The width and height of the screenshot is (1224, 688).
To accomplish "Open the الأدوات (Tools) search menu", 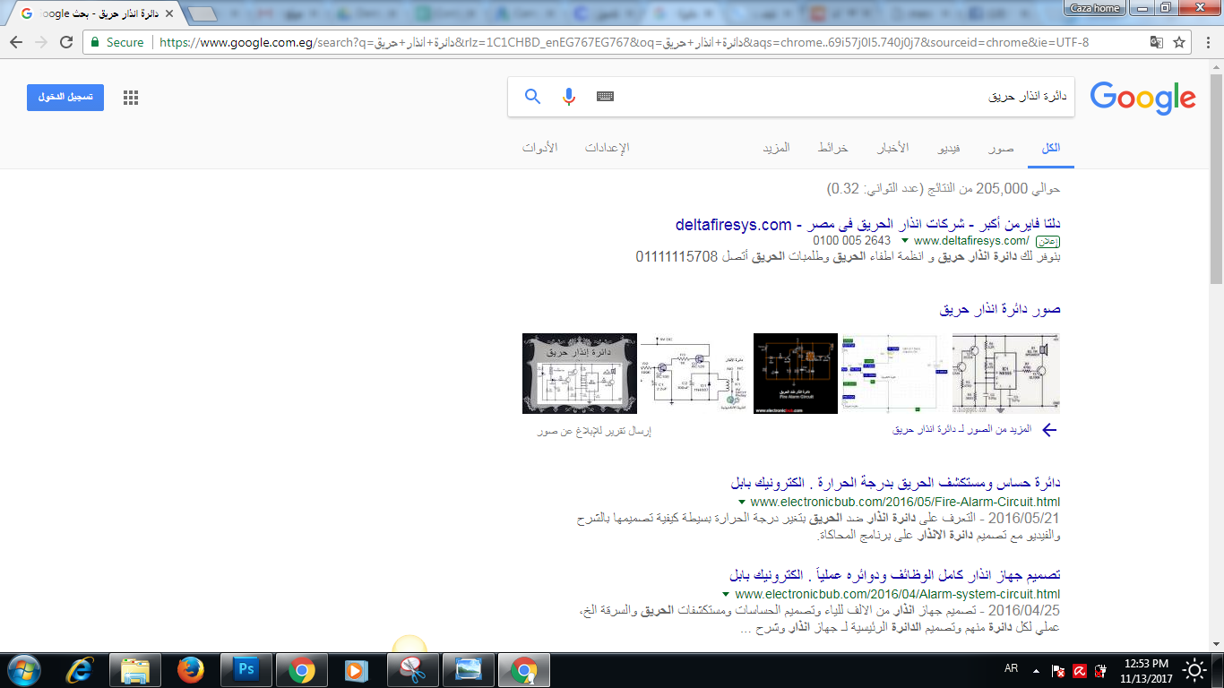I will point(540,148).
